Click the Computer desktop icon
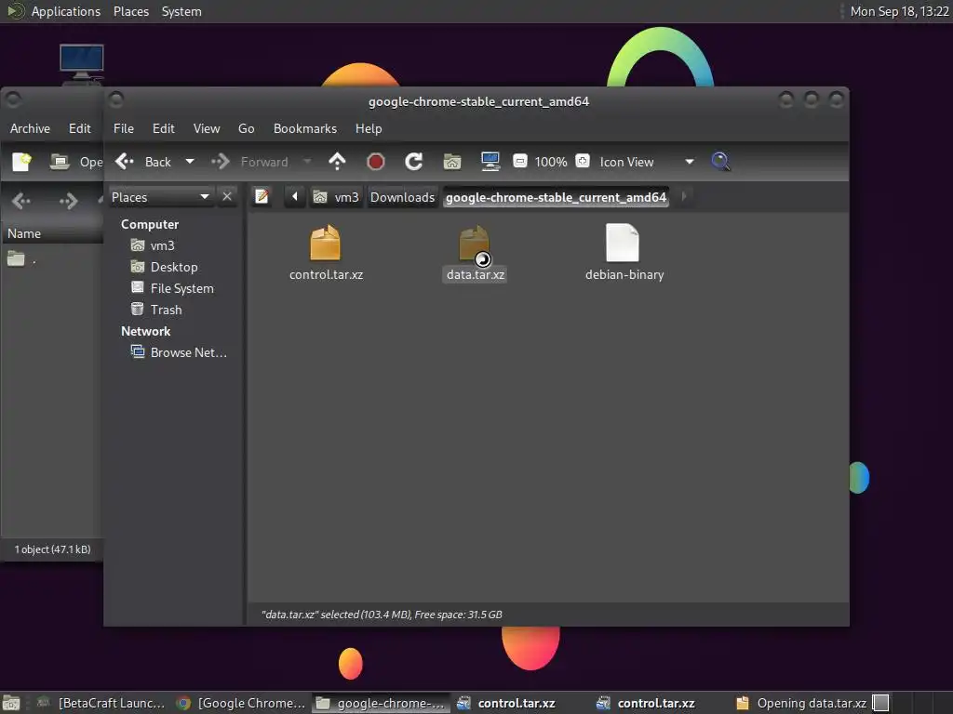This screenshot has height=714, width=953. click(x=82, y=63)
